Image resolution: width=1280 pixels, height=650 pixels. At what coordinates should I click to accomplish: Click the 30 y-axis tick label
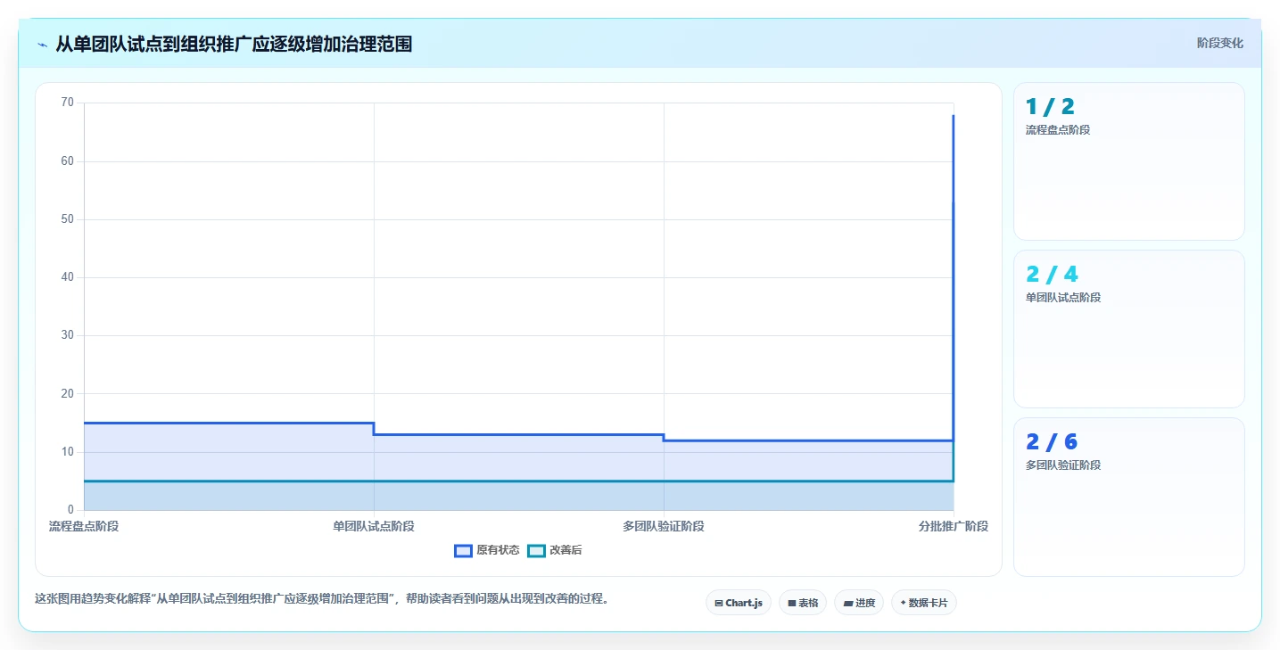point(68,335)
